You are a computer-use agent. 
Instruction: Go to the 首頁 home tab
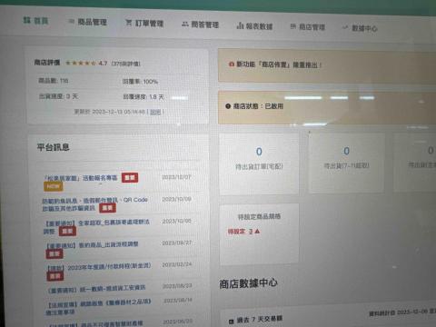(35, 21)
